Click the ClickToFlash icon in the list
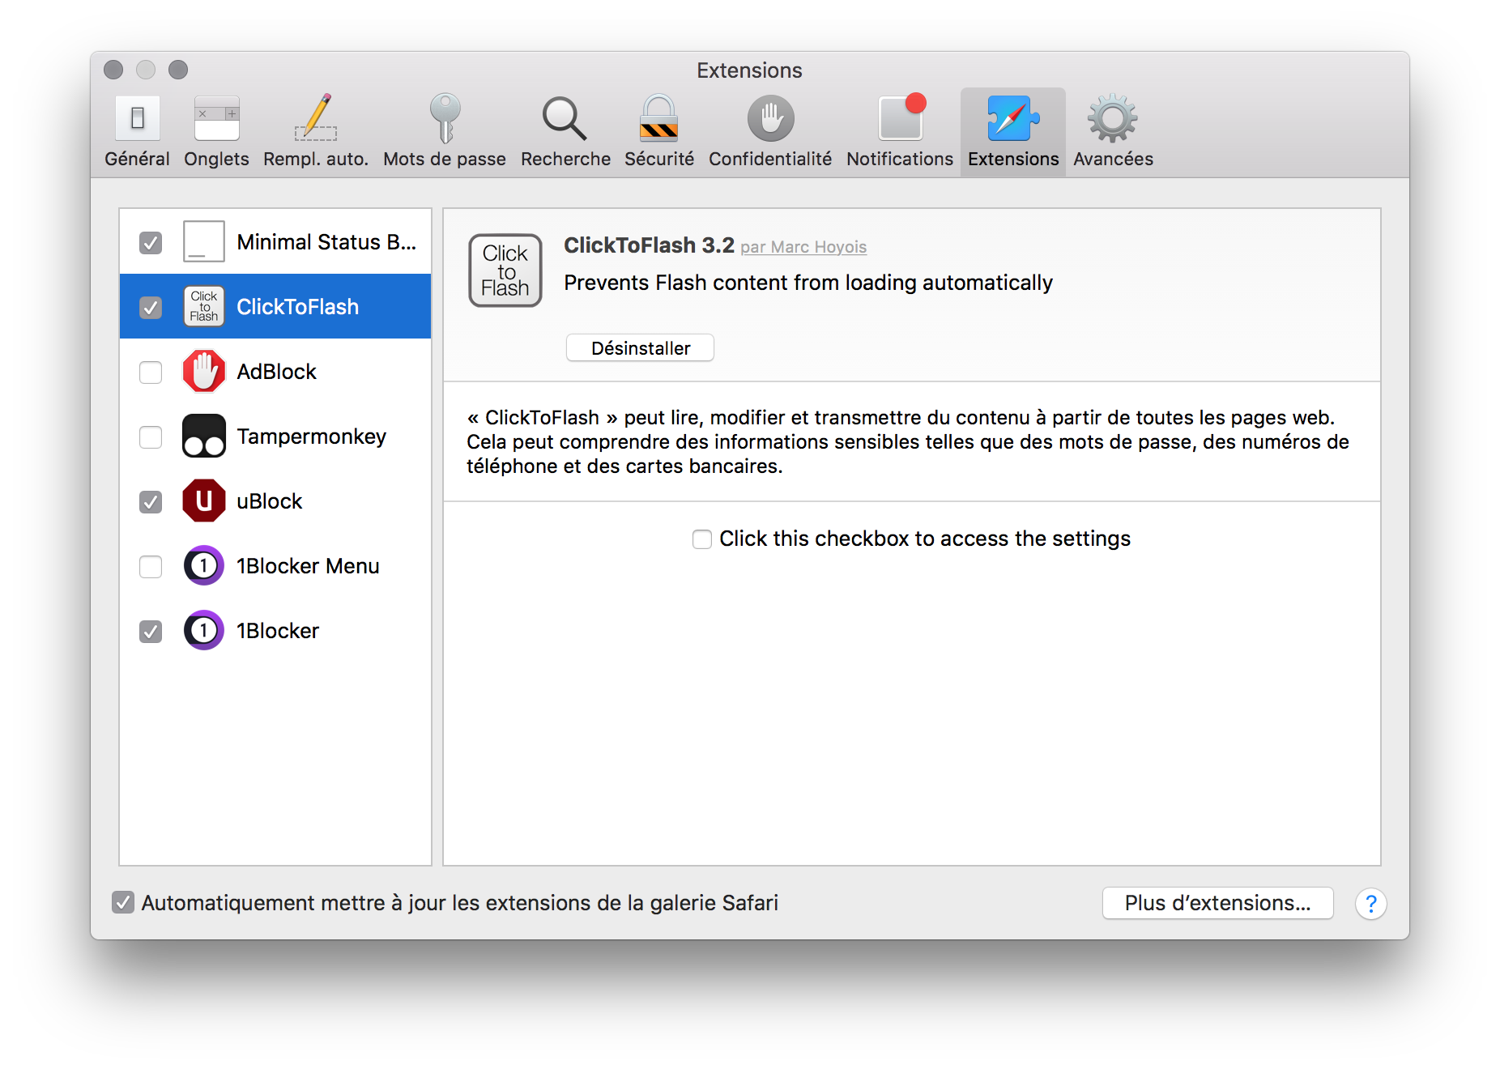The width and height of the screenshot is (1500, 1069). [204, 306]
